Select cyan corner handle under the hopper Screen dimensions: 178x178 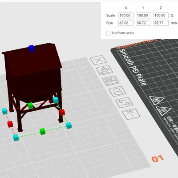[x=56, y=100]
